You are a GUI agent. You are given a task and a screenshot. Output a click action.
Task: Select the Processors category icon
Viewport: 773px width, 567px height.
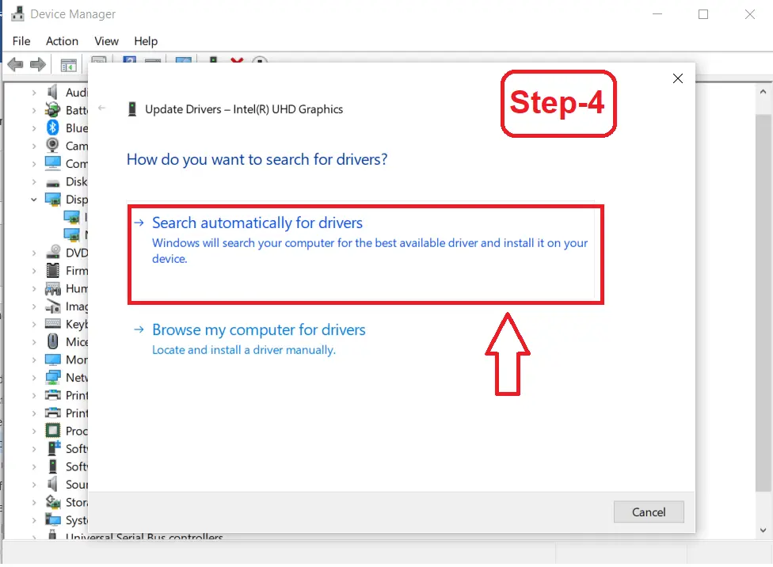click(52, 431)
